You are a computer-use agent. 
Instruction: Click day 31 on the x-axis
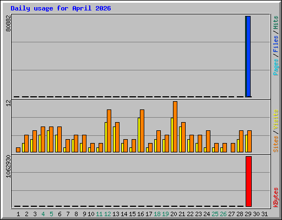click(264, 214)
